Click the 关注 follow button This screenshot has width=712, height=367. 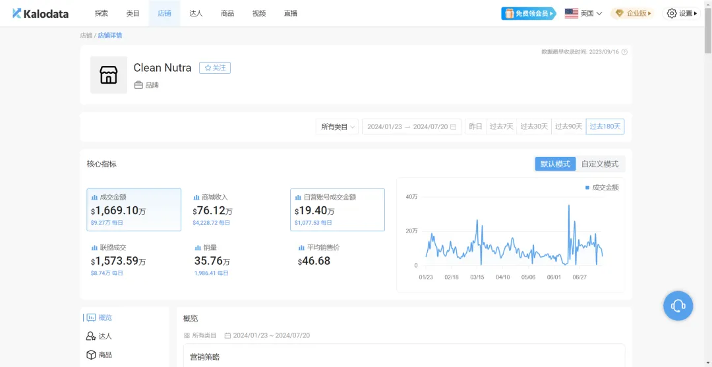pyautogui.click(x=215, y=68)
